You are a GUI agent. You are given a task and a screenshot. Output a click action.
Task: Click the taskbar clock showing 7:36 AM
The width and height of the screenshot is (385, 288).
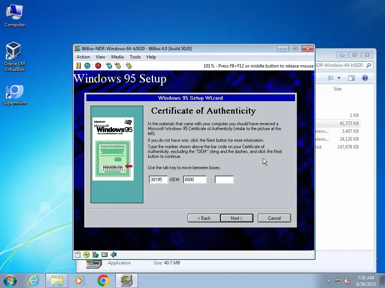(366, 281)
